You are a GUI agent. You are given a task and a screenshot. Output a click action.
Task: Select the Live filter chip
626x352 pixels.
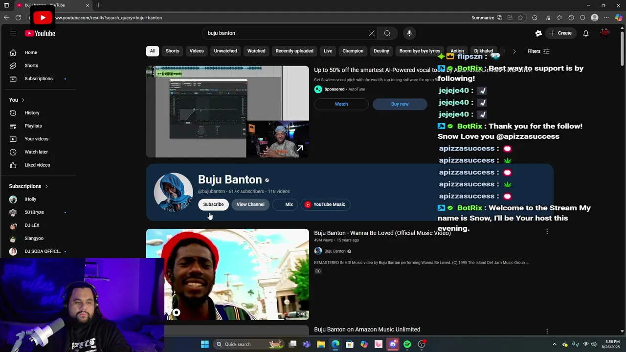tap(328, 51)
